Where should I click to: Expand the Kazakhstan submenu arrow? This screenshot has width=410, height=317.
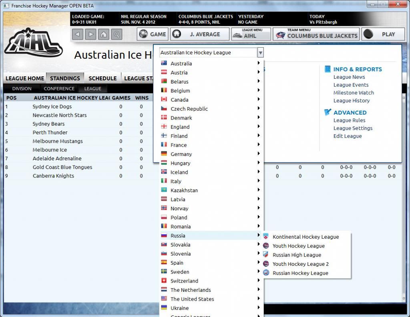coord(258,190)
